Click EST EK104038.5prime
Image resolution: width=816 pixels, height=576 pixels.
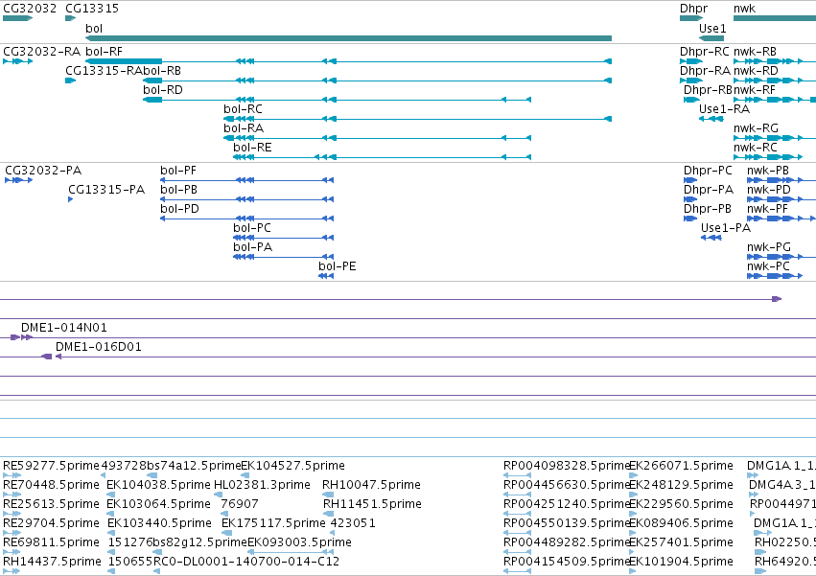point(159,485)
